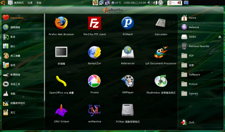Click the battery status tray icon
This screenshot has height=132, width=225.
[x=155, y=3]
